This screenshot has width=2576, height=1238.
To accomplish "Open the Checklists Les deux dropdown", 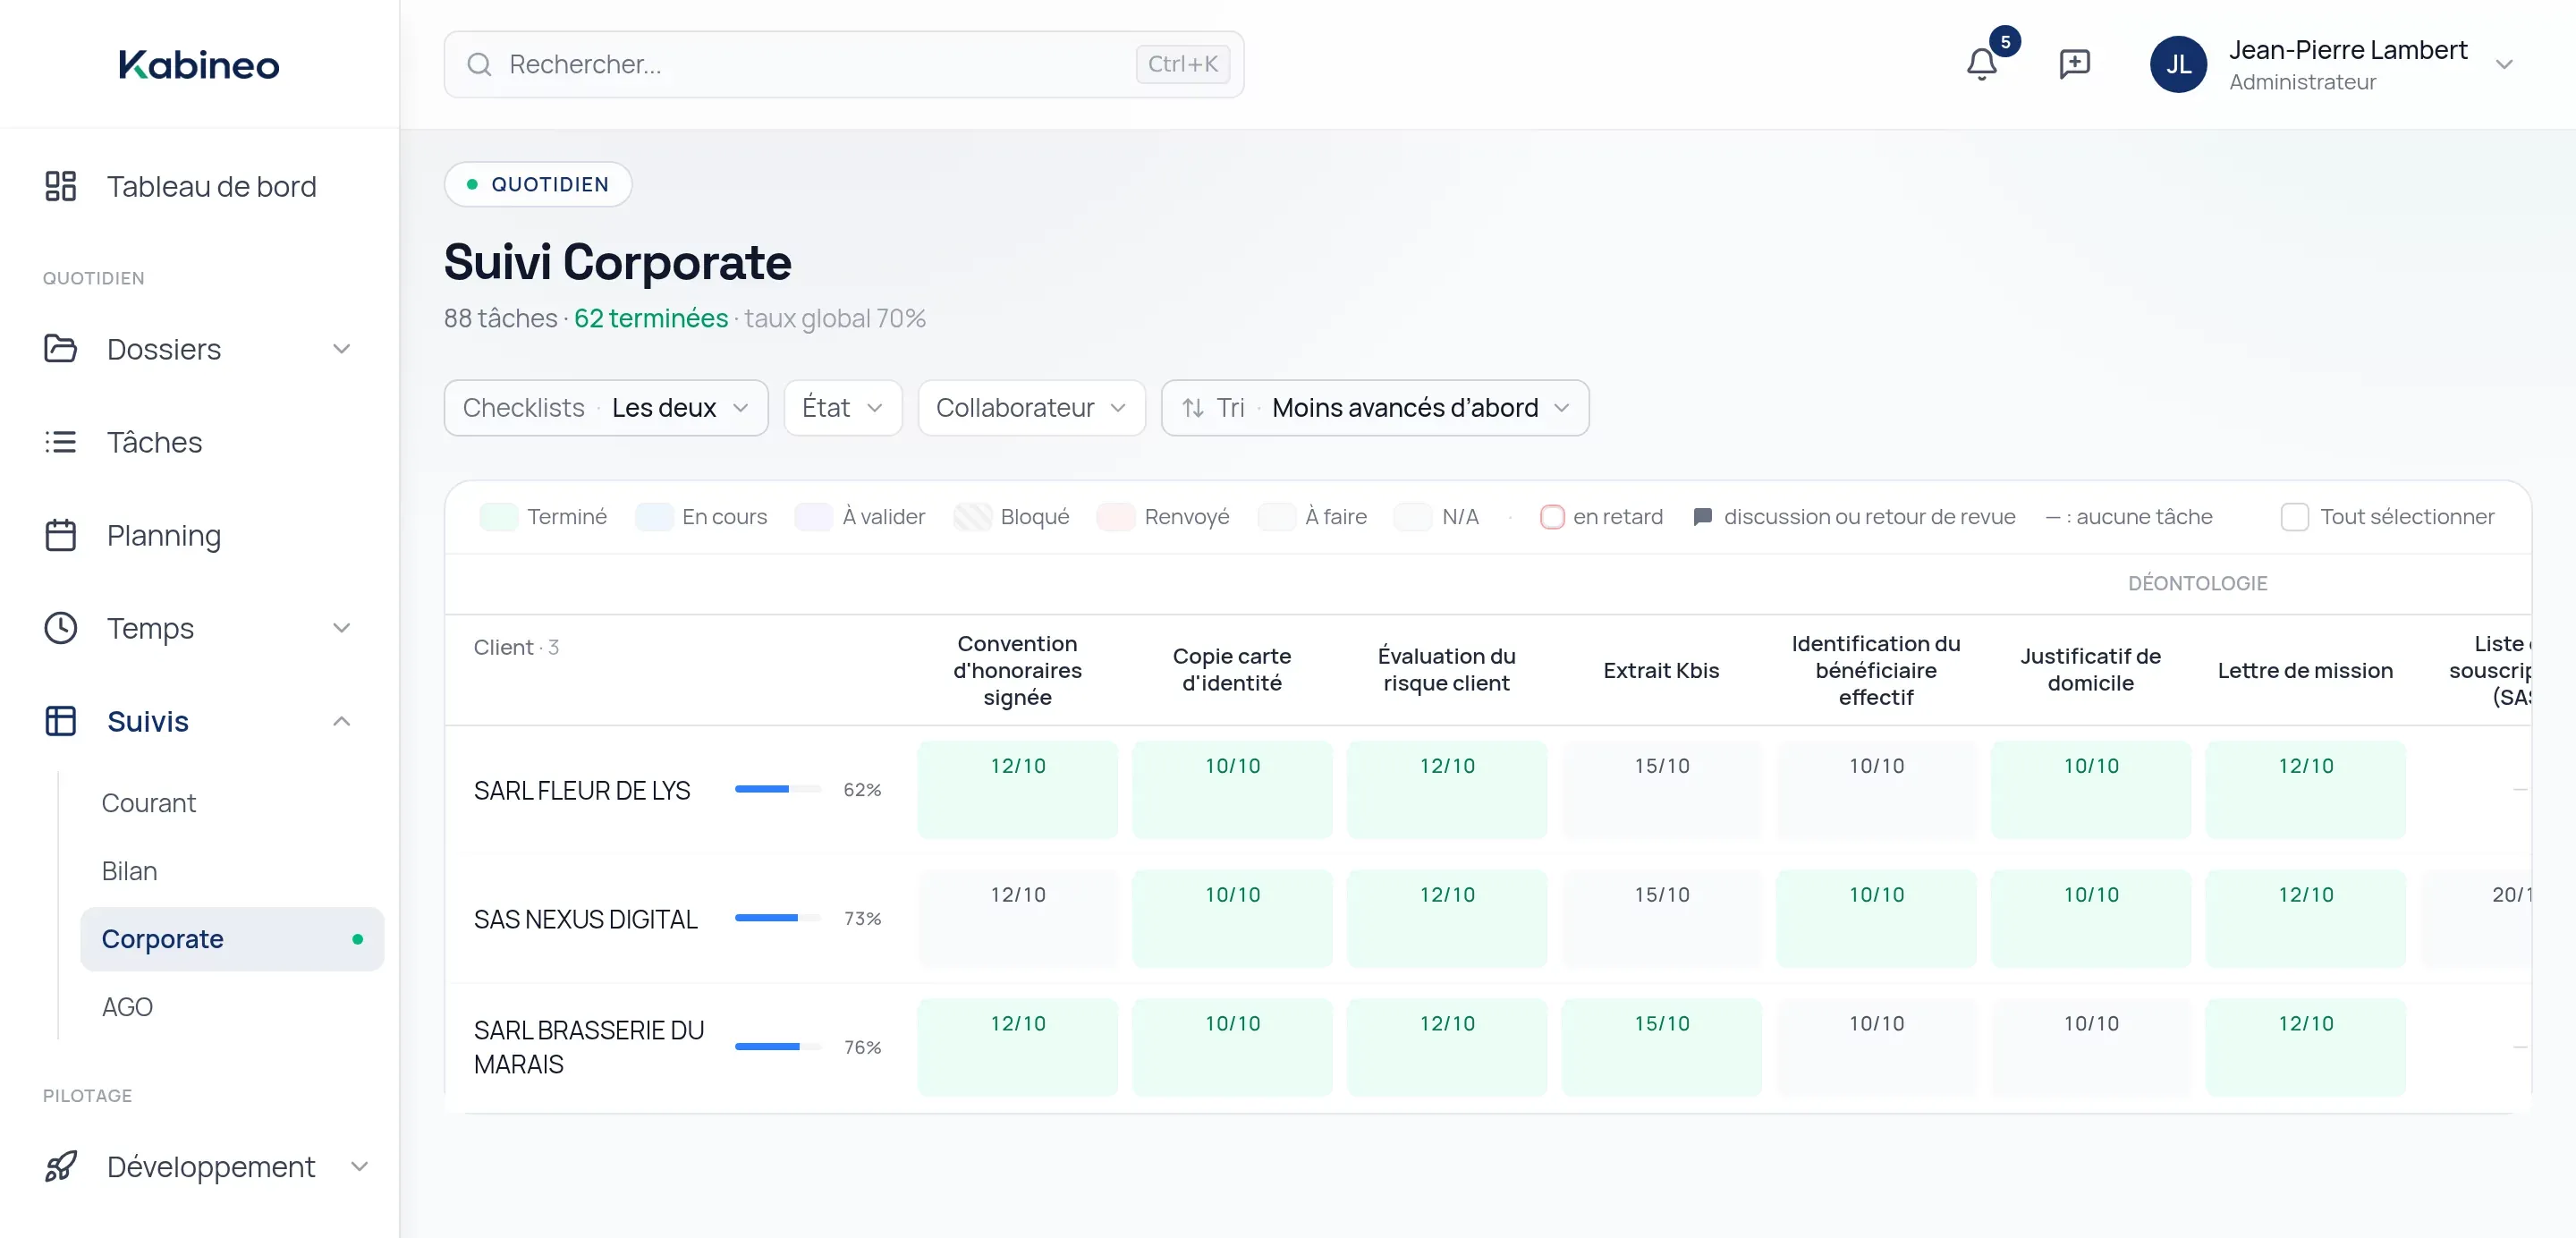I will [x=606, y=408].
